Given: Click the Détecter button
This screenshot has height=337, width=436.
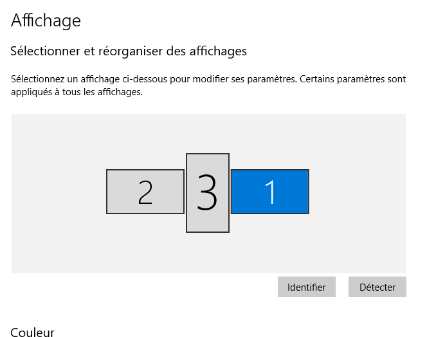Looking at the screenshot, I should pos(377,287).
